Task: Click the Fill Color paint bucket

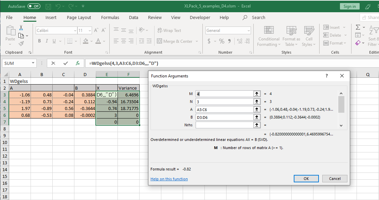Action: pyautogui.click(x=85, y=41)
